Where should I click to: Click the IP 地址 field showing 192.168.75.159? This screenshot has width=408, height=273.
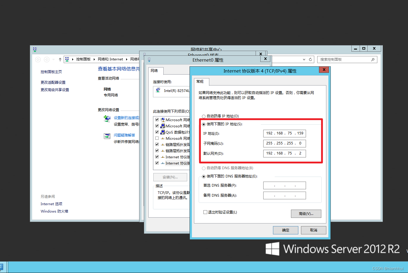click(x=284, y=134)
